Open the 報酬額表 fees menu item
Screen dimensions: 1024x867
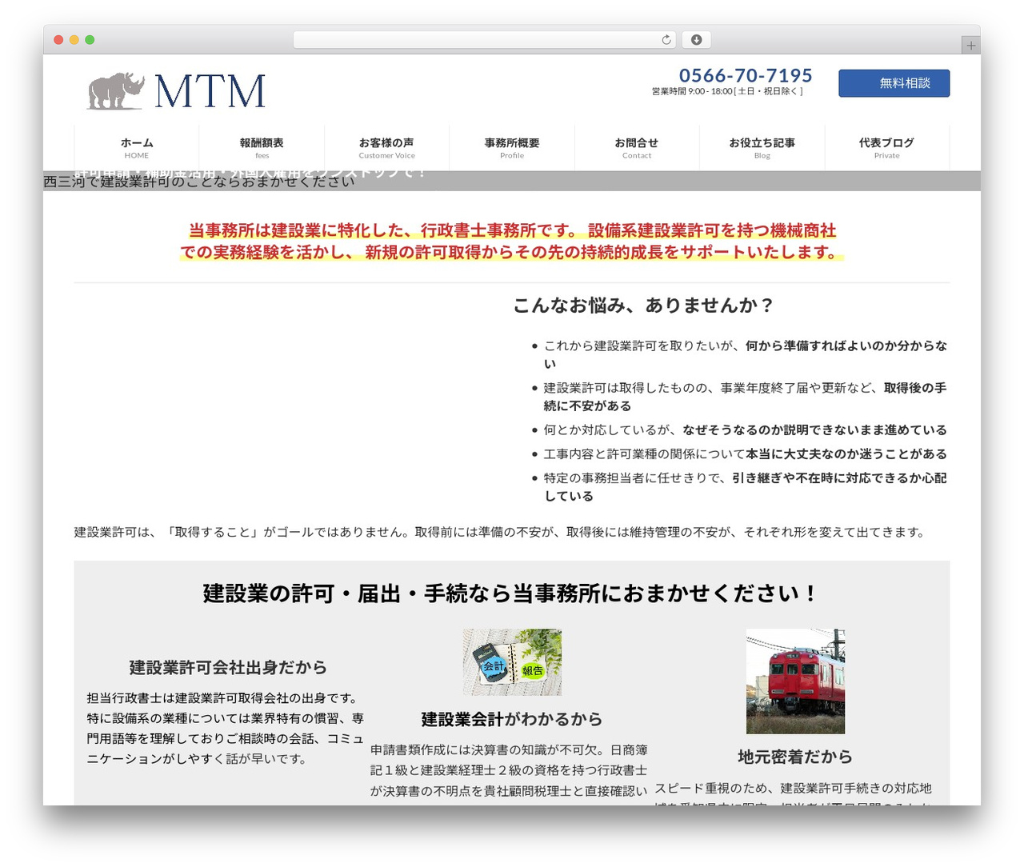click(x=262, y=147)
